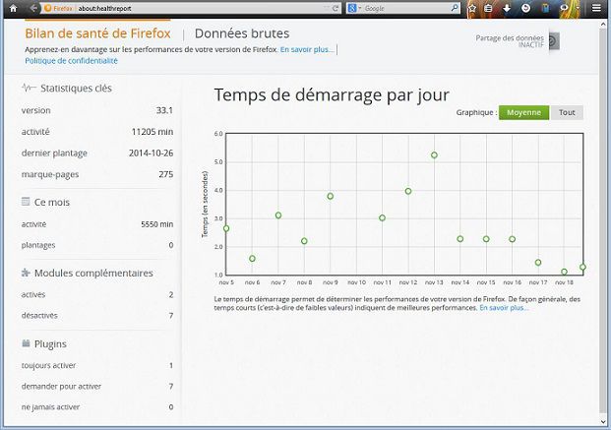
Task: Click into the Google search box
Action: tap(405, 8)
